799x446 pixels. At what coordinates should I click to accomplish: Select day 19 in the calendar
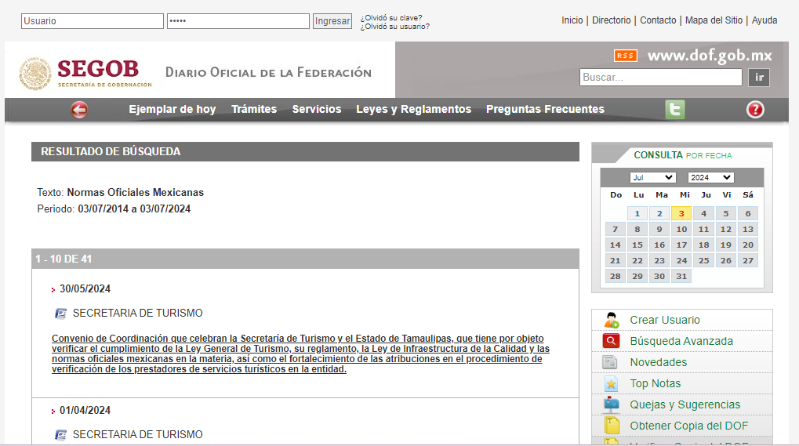(x=725, y=245)
